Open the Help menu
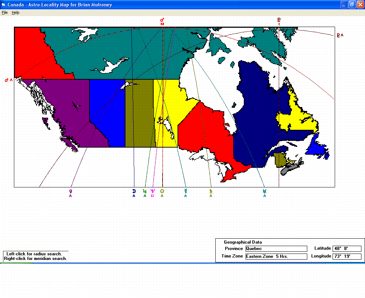 pyautogui.click(x=15, y=12)
